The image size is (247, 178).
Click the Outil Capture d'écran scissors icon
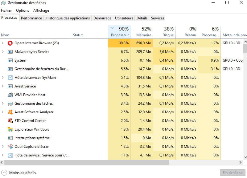click(x=10, y=147)
